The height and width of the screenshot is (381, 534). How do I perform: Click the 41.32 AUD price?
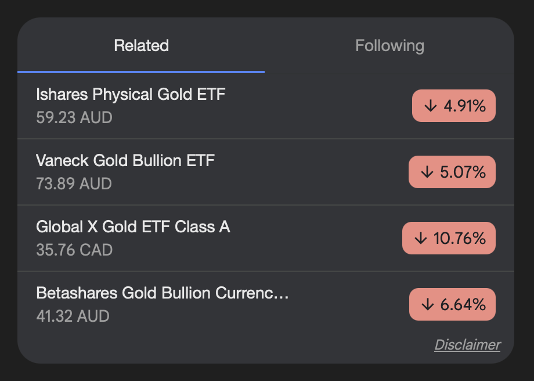(x=73, y=317)
